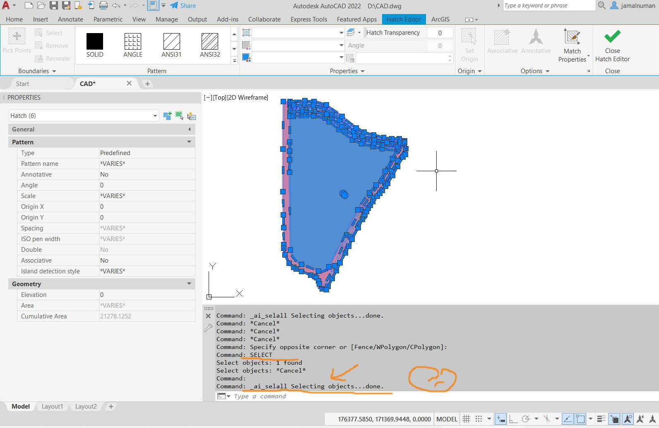This screenshot has height=428, width=659.
Task: Toggle dynamic input in the status bar
Action: click(500, 419)
